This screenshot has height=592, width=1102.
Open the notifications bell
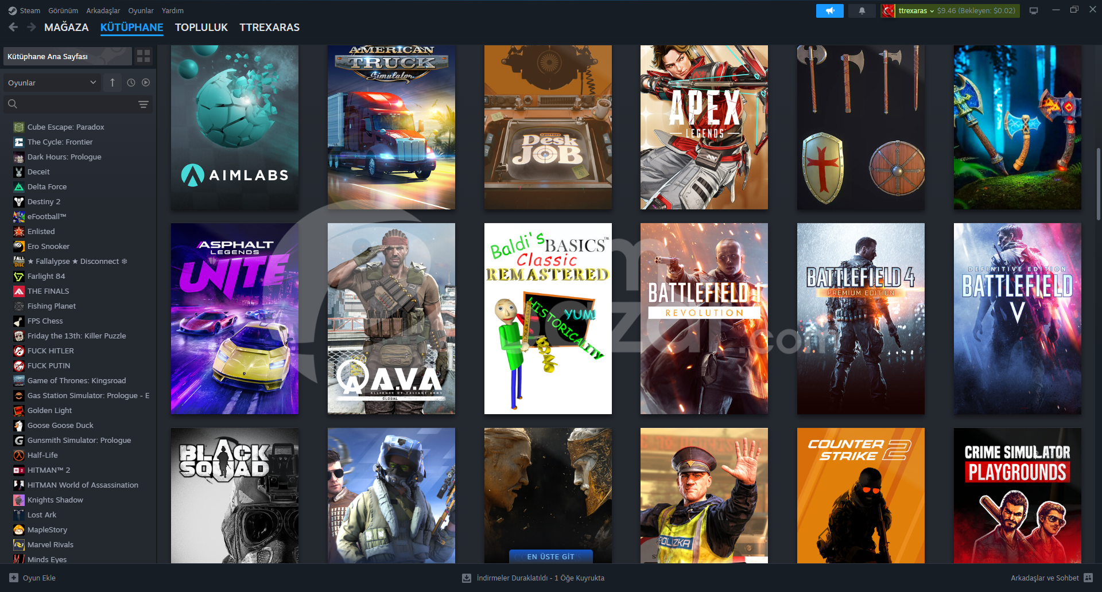pyautogui.click(x=862, y=11)
